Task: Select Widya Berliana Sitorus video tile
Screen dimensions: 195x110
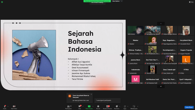Action: [x=169, y=31]
